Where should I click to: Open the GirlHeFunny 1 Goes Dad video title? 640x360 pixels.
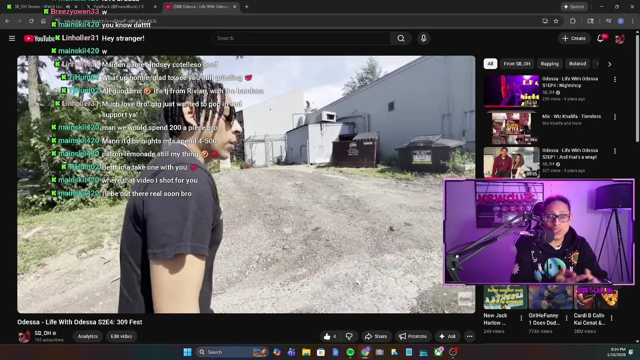coord(544,319)
